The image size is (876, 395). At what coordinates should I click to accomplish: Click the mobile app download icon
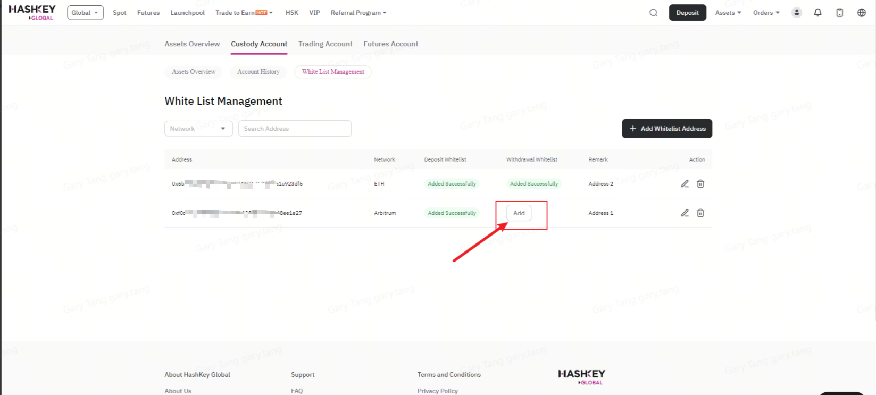(x=839, y=13)
